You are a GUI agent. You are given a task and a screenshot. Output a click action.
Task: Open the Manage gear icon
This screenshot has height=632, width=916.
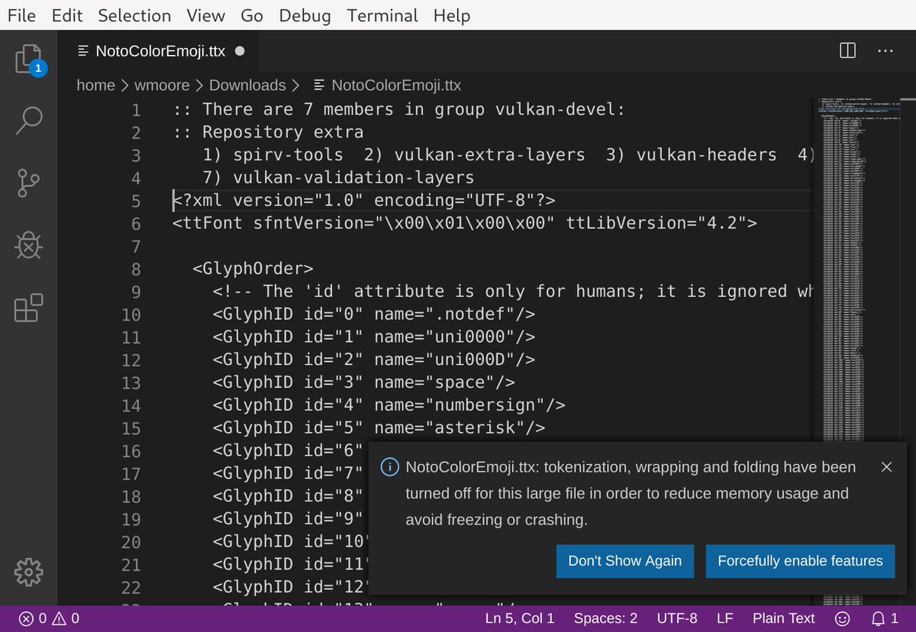28,572
